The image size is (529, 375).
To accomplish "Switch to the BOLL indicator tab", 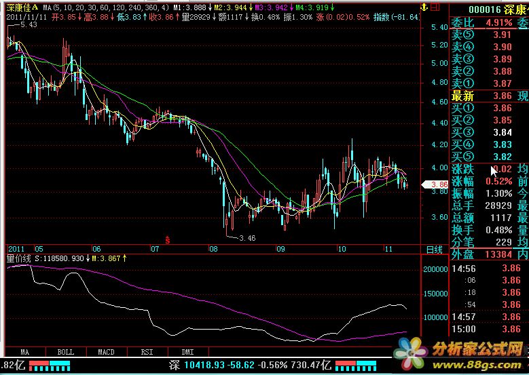I will (66, 352).
